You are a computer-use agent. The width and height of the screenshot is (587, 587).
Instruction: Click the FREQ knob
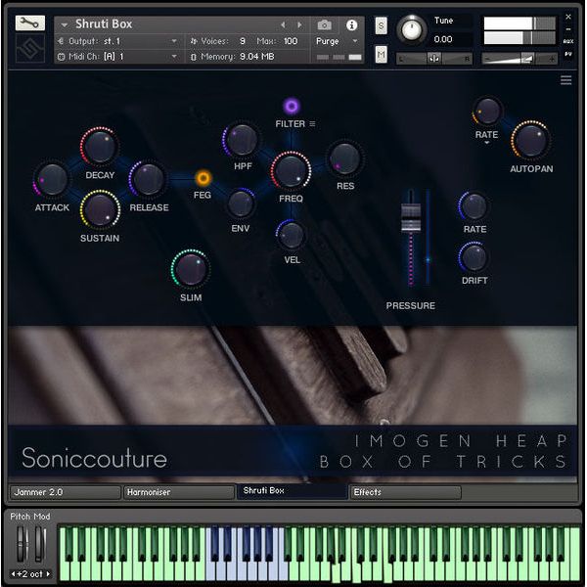pos(291,171)
